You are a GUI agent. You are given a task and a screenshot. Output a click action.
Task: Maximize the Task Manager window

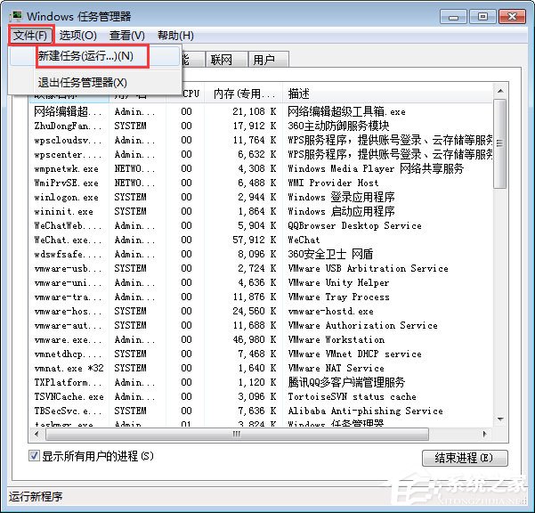click(x=482, y=16)
